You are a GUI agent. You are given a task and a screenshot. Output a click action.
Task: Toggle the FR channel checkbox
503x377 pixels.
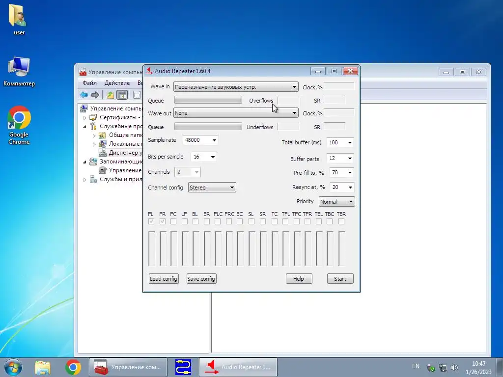coord(162,221)
